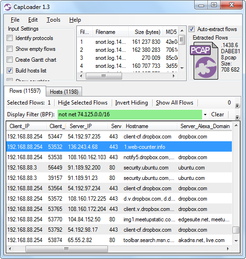Select file row with size 162 380 283

click(x=128, y=50)
